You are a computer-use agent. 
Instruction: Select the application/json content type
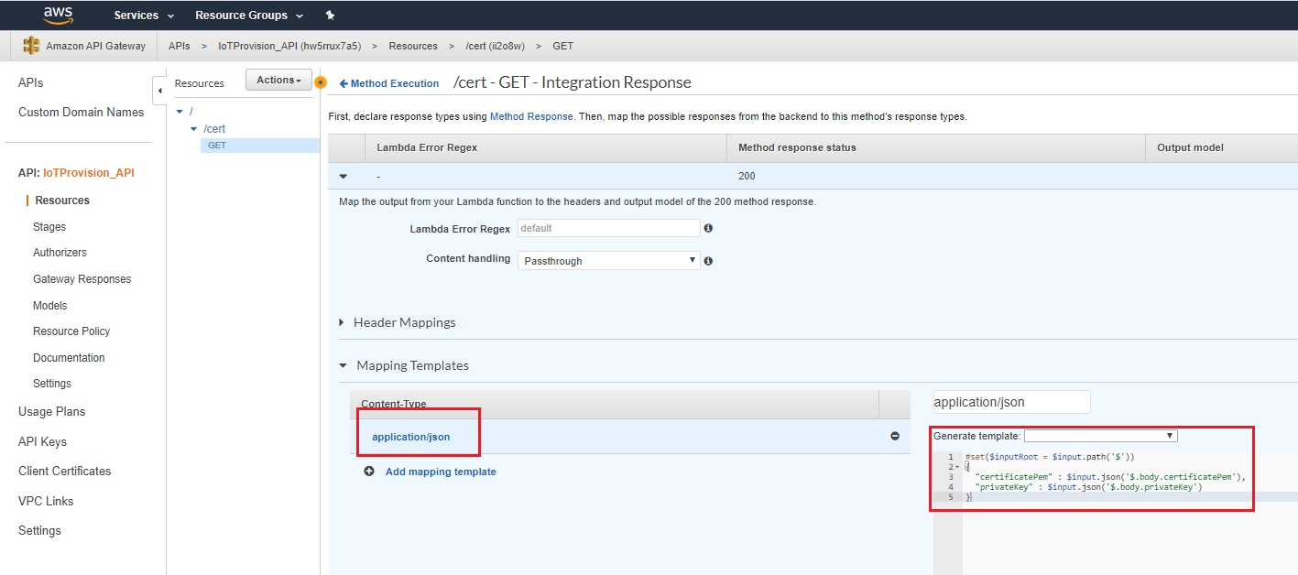(411, 437)
